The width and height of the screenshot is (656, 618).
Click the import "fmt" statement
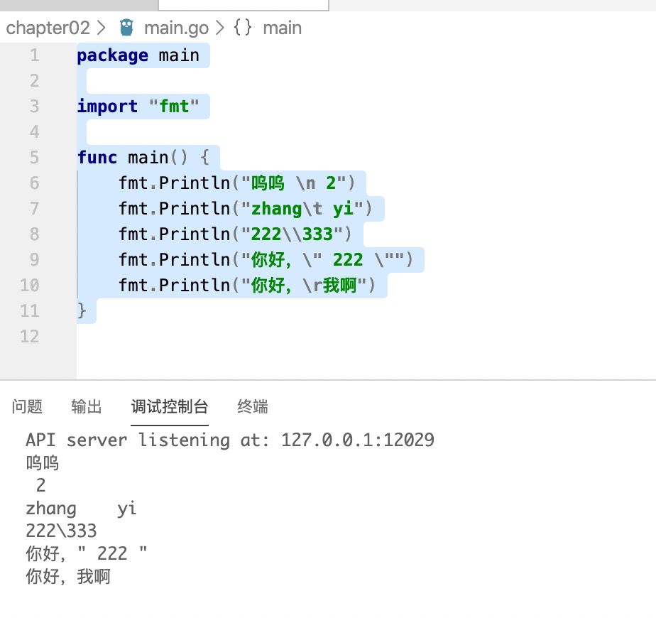138,107
